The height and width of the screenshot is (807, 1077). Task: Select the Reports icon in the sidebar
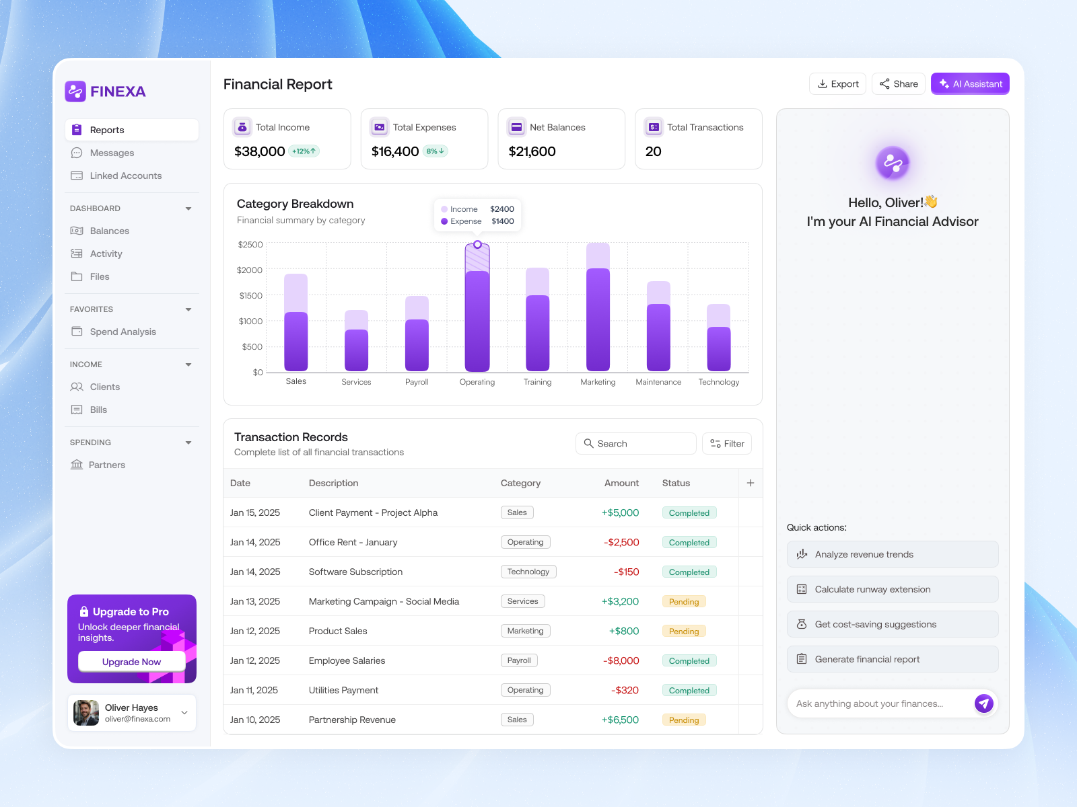point(78,130)
